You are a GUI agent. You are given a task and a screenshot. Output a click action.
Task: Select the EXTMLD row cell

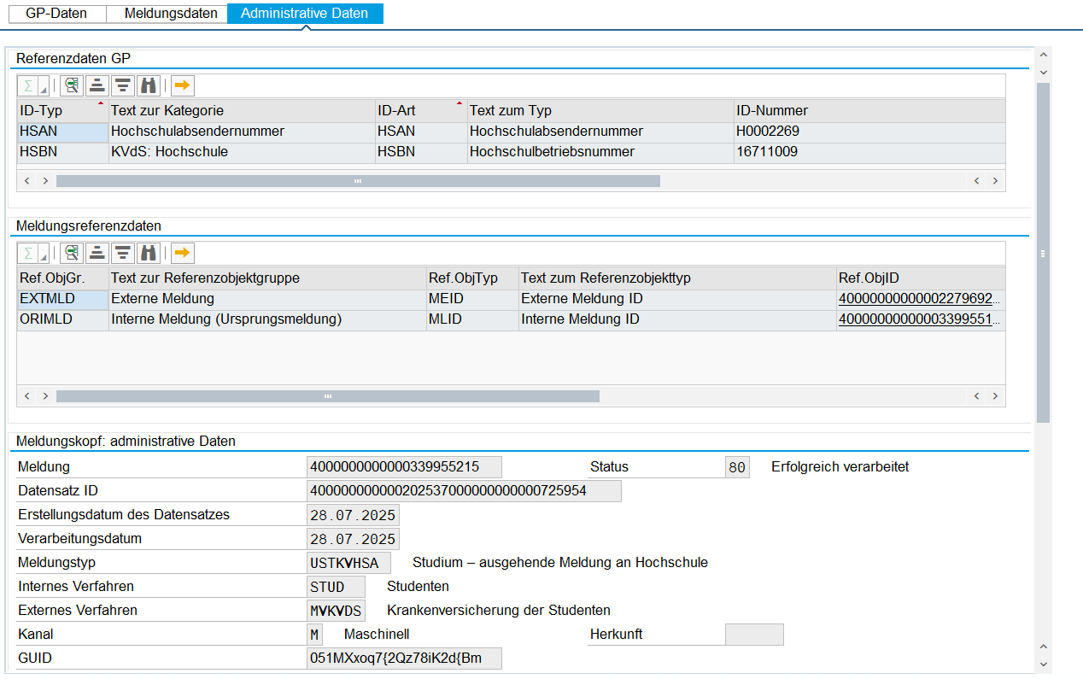(x=62, y=299)
